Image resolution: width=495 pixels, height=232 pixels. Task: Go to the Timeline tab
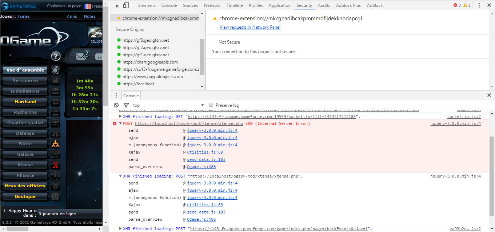click(x=235, y=5)
